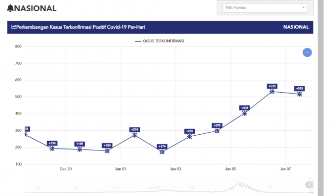
Task: Click the +194 data label
Action: coord(52,143)
